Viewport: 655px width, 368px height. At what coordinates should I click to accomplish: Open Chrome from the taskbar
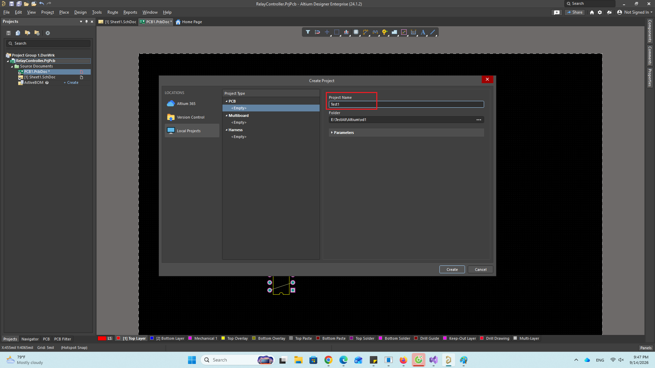click(328, 360)
